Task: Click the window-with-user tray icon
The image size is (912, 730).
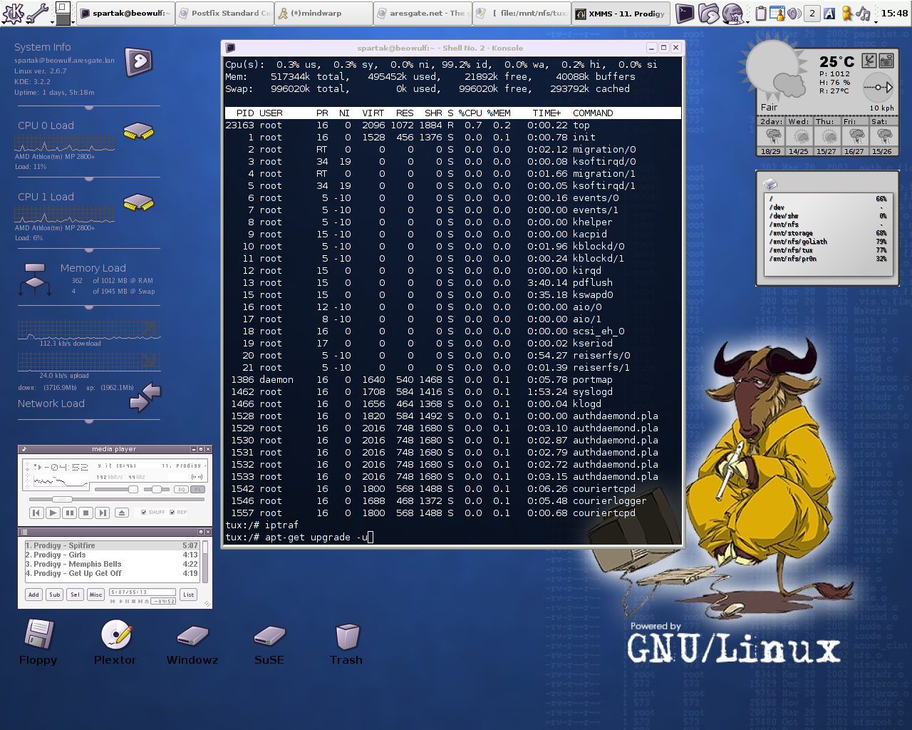Action: tap(777, 13)
